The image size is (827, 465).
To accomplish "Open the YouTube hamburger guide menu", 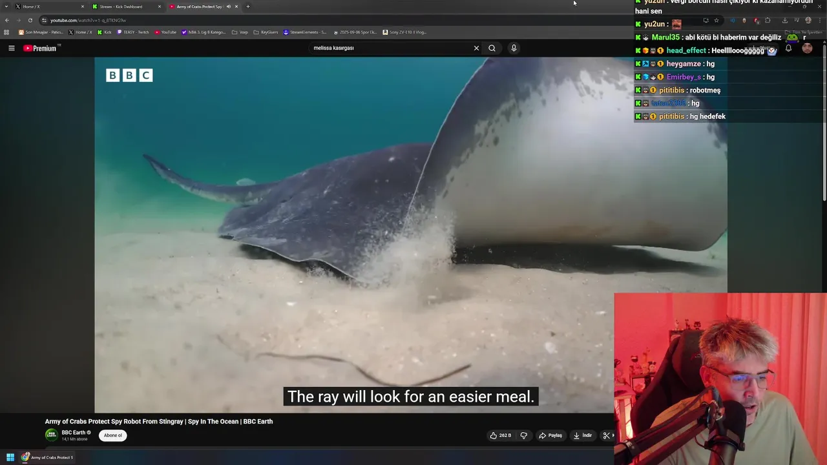I will pos(11,48).
